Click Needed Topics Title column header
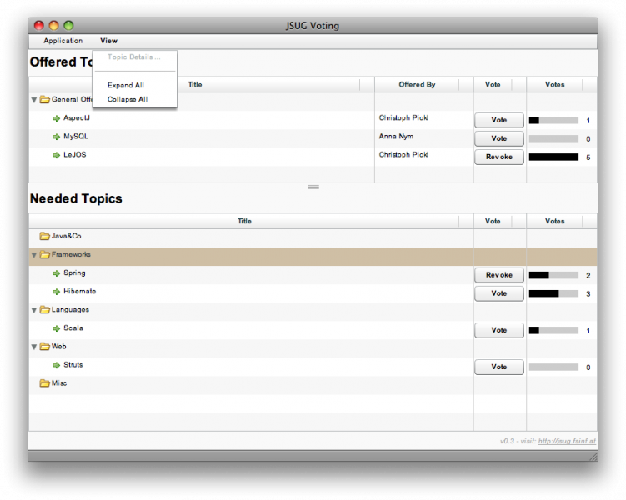 251,221
